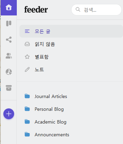Click the inbox icon beside 읽지 않음

click(27, 44)
